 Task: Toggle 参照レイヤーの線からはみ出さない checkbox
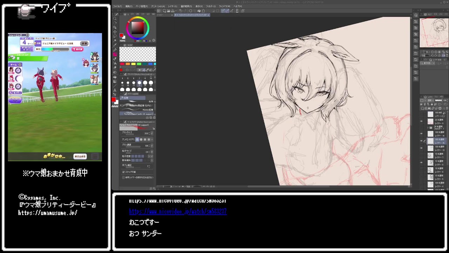123,177
